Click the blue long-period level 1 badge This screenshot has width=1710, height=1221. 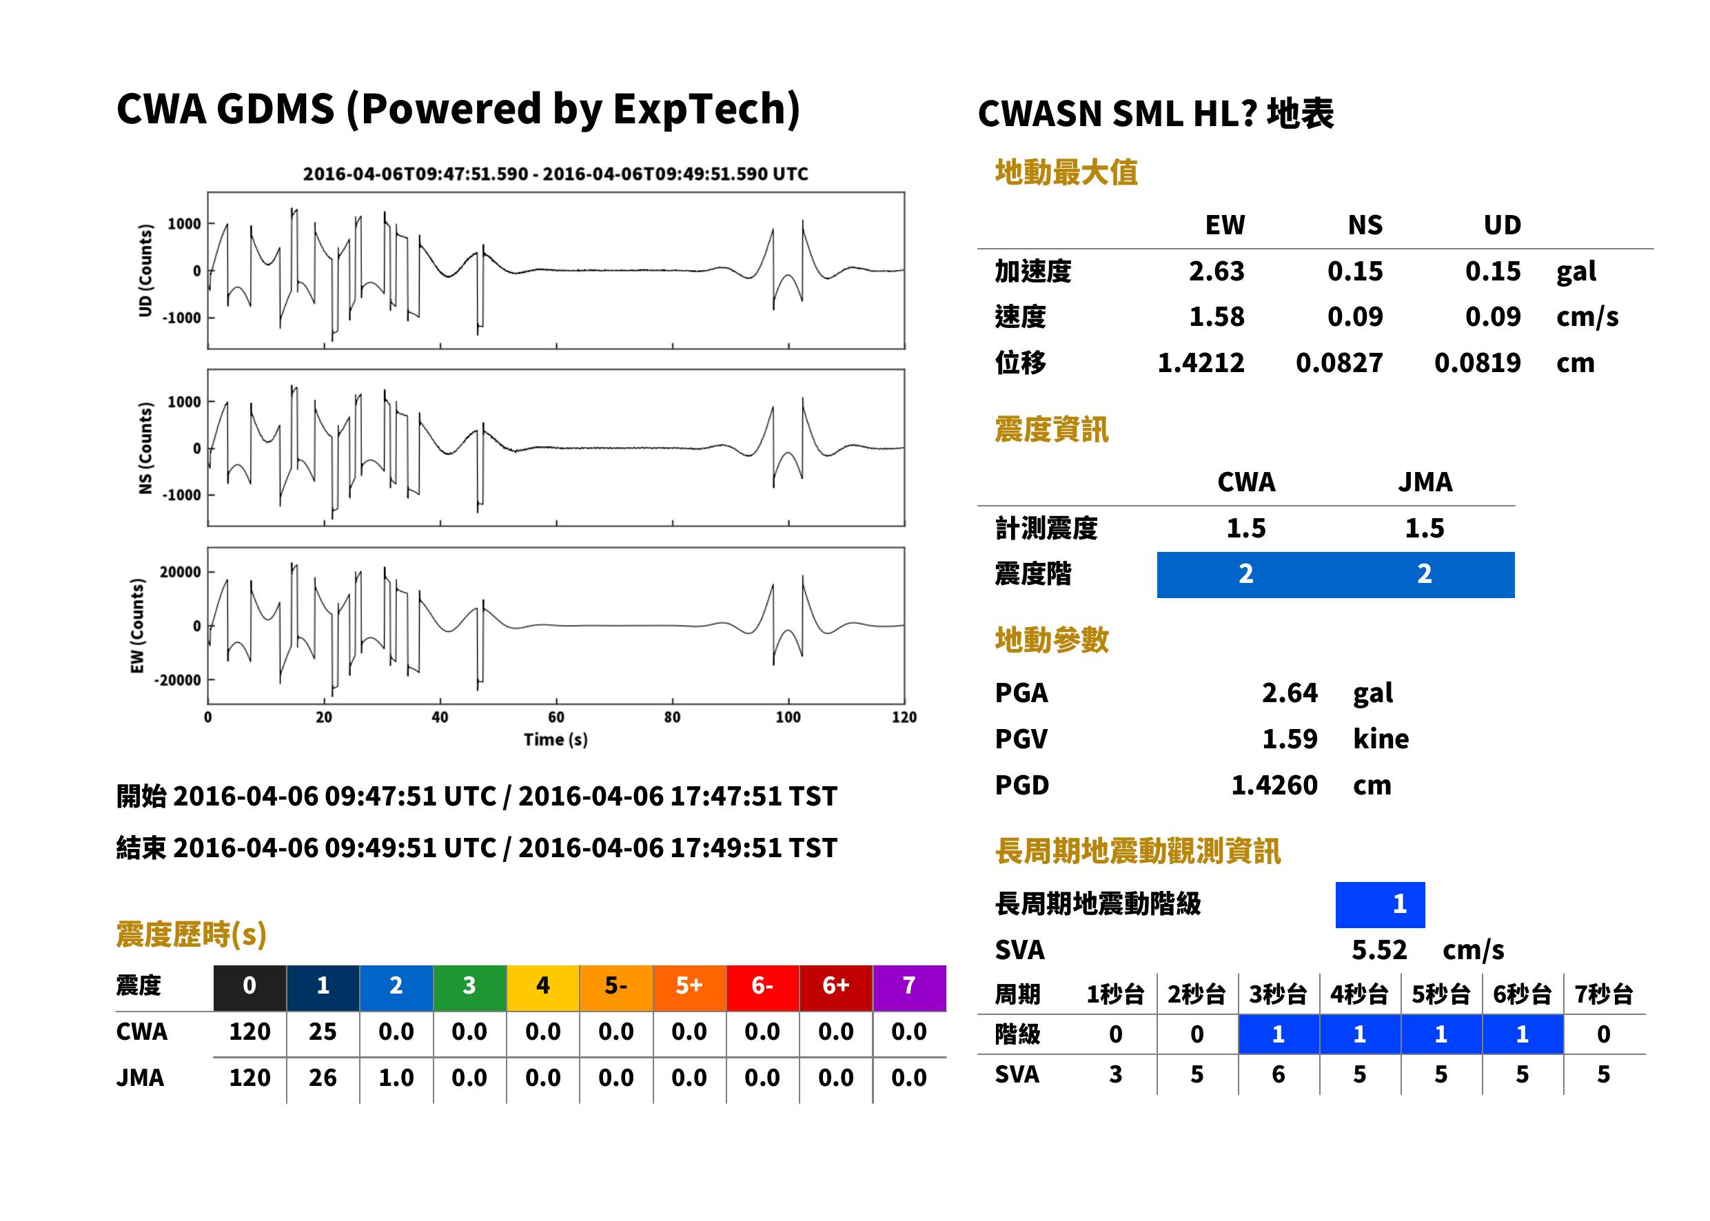tap(1380, 905)
